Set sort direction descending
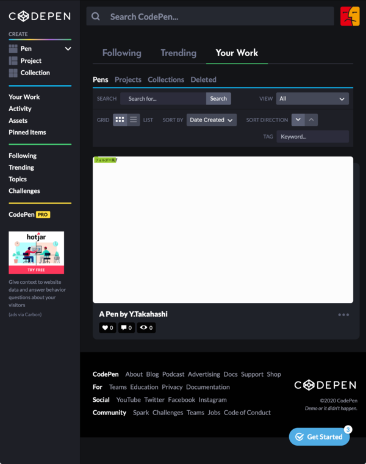Image resolution: width=366 pixels, height=464 pixels. (298, 120)
